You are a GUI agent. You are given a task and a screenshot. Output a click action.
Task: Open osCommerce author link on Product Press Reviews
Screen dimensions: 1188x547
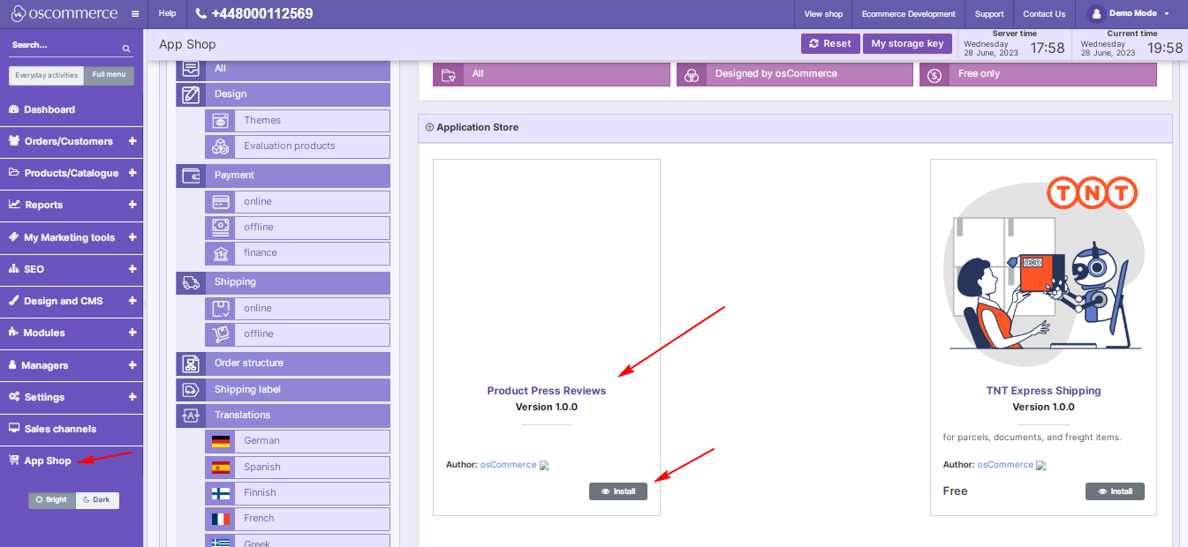click(508, 465)
